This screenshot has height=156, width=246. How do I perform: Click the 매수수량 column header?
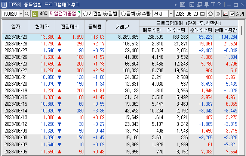coord(176,30)
